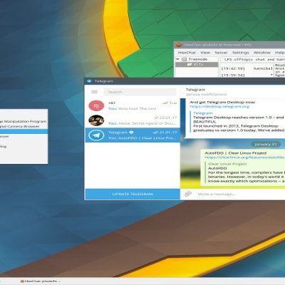Open the desktop.telegram.org link

click(x=219, y=107)
